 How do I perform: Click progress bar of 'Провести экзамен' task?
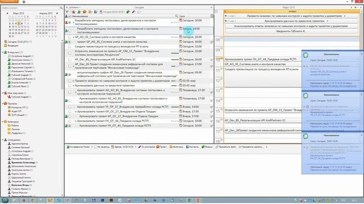(175, 81)
